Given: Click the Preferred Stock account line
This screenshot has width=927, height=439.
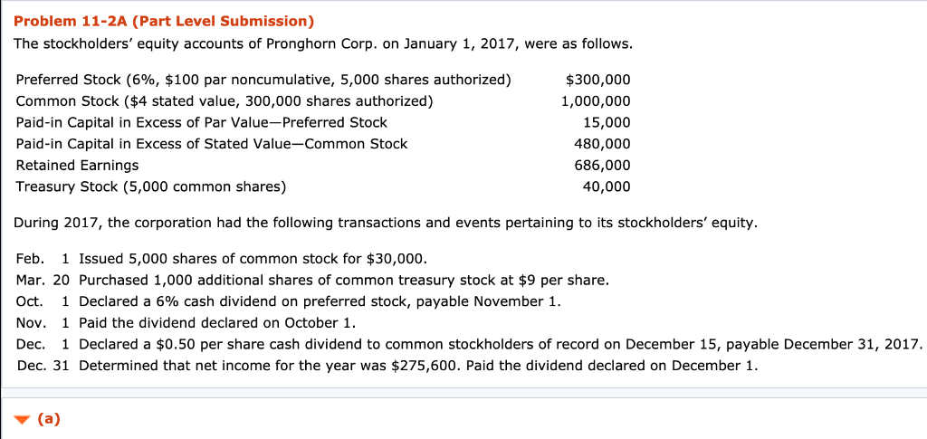Looking at the screenshot, I should click(x=263, y=80).
